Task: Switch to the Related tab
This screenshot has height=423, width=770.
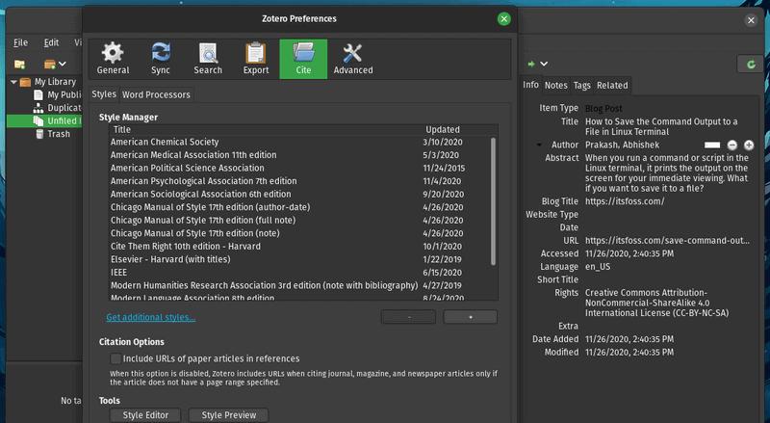Action: 612,86
